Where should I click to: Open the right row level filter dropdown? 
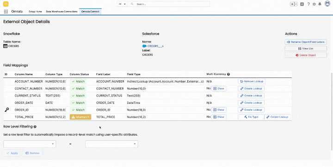(x=111, y=144)
